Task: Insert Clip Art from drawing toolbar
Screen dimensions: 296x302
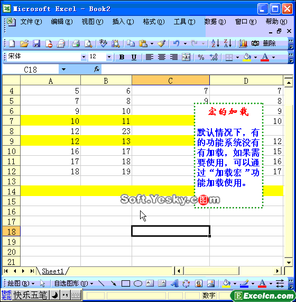Action: 199,283
